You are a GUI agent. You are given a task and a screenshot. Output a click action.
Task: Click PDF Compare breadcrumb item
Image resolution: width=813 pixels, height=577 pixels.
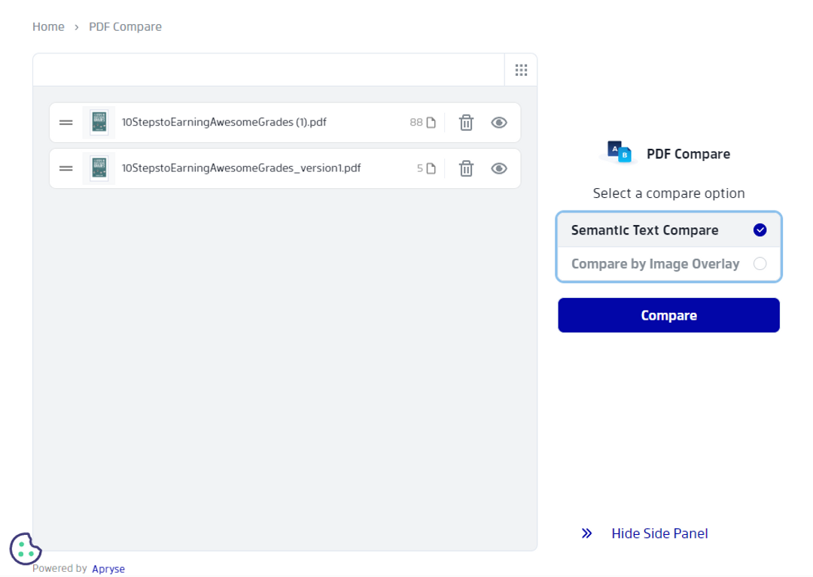click(125, 26)
